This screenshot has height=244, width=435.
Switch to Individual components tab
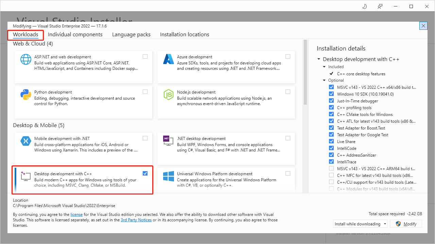coord(75,35)
